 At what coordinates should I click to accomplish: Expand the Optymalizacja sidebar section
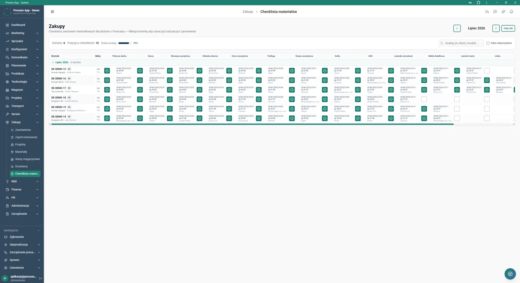point(39,245)
